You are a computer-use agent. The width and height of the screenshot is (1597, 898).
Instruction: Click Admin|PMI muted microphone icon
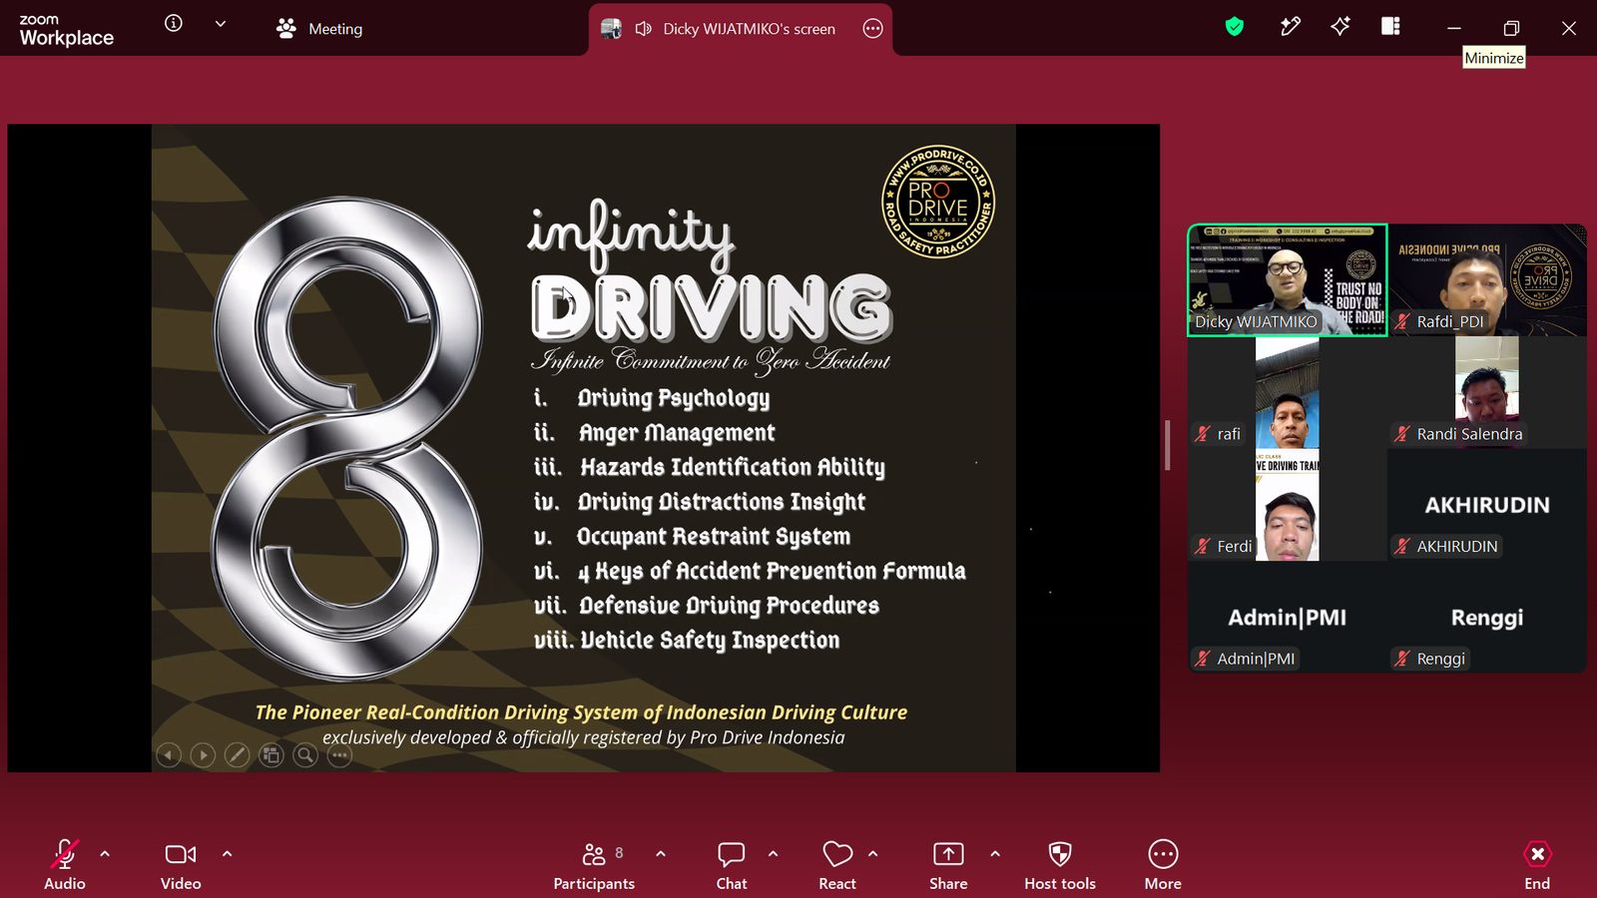pos(1203,659)
